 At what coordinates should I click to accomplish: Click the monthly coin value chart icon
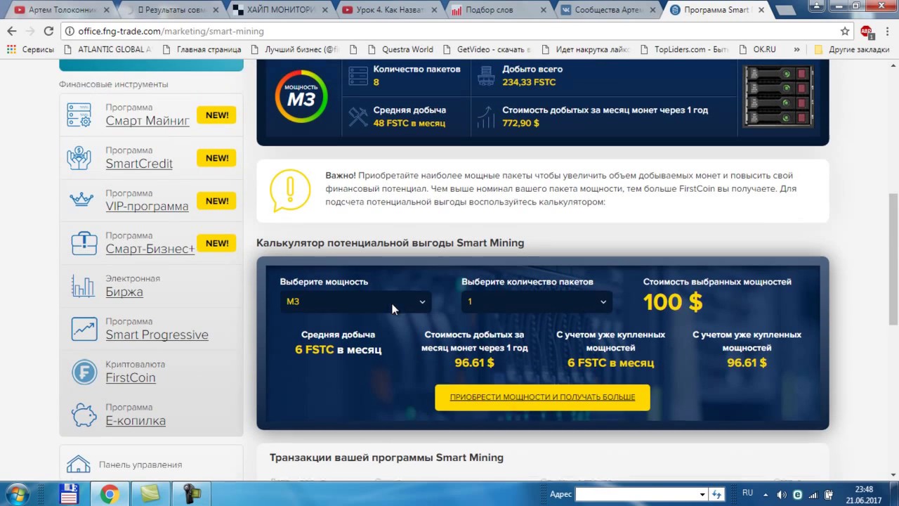pyautogui.click(x=485, y=117)
